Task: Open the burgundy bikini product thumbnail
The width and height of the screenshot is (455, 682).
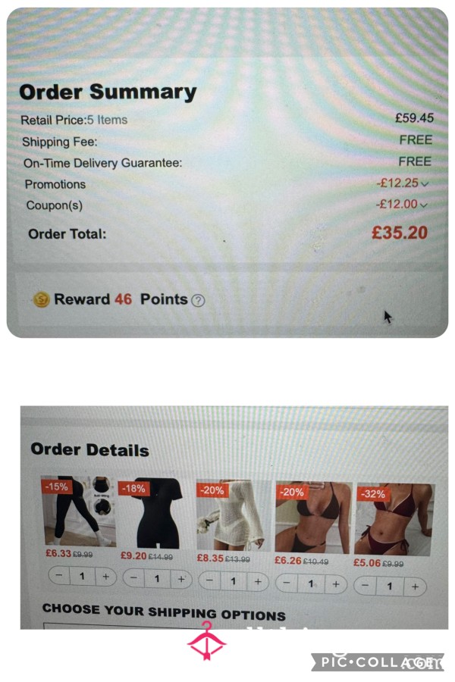Action: (394, 520)
